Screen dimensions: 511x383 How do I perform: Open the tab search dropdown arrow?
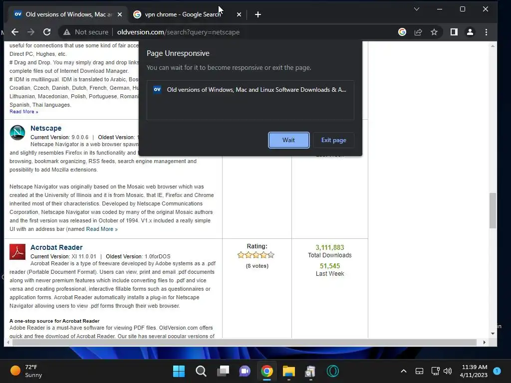417,9
